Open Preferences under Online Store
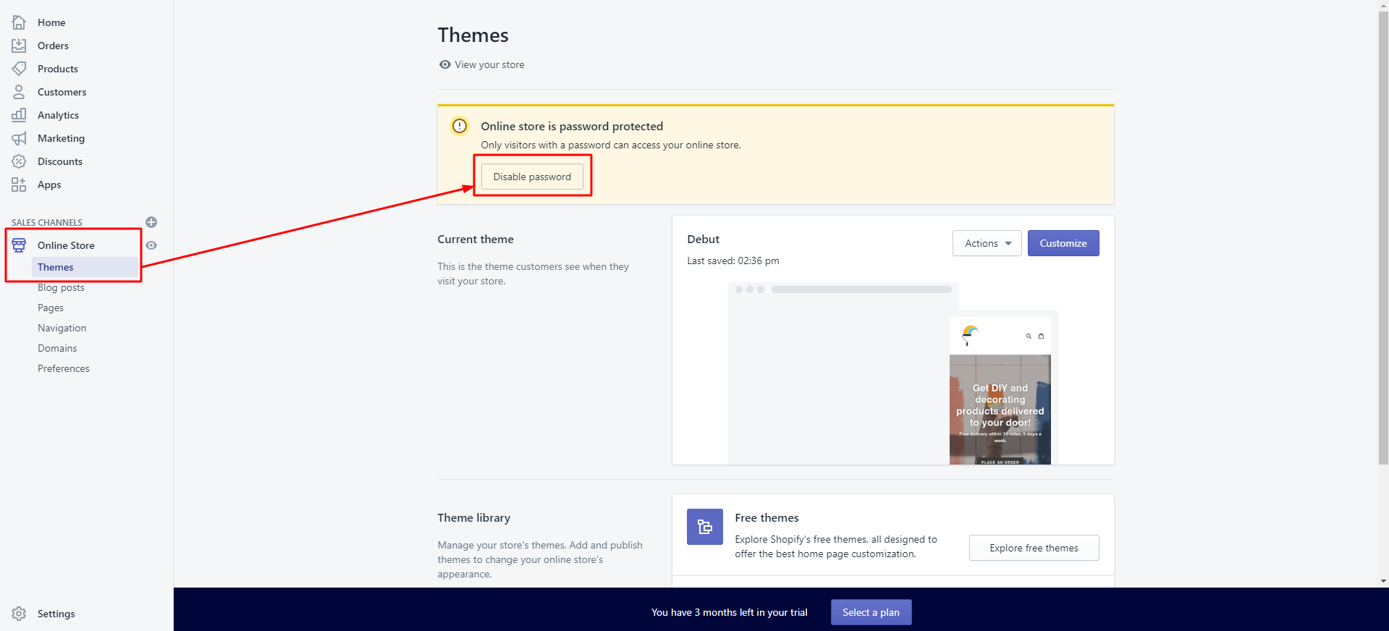1389x631 pixels. [64, 368]
